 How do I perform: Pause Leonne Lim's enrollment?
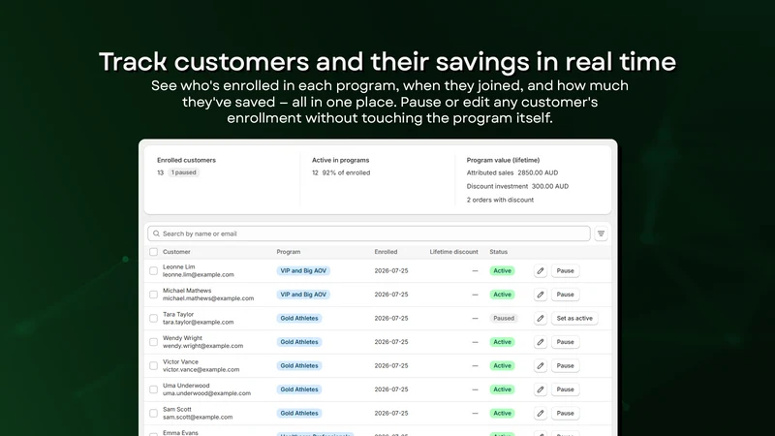(566, 271)
